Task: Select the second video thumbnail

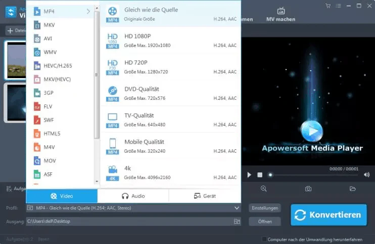Action: [x=15, y=102]
